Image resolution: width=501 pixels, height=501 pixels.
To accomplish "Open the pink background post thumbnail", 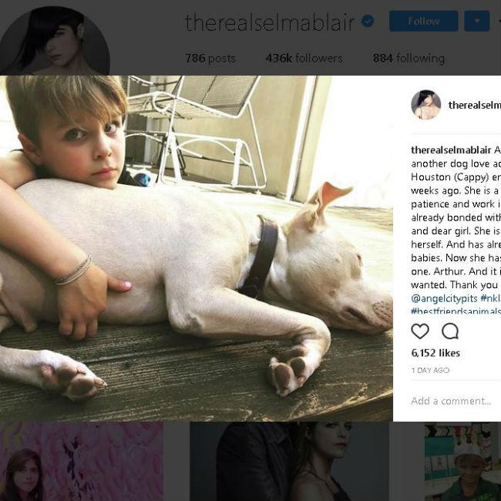I will 81,462.
